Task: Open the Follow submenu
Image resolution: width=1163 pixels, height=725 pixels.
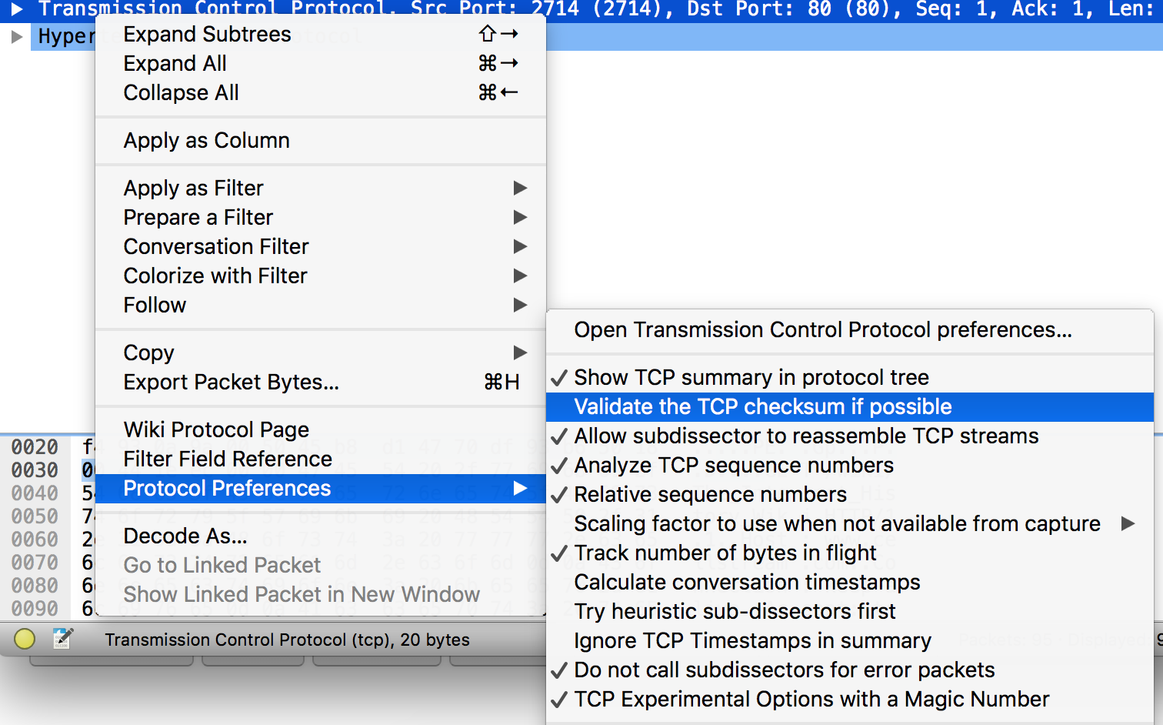Action: coord(155,306)
